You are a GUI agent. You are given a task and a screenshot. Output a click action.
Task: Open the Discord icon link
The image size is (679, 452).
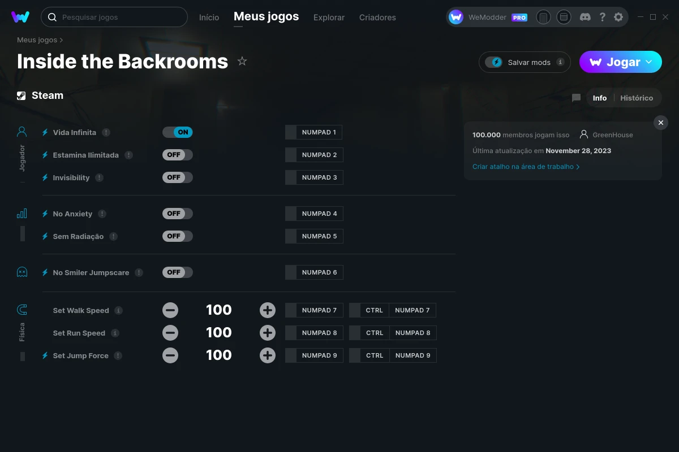tap(586, 17)
